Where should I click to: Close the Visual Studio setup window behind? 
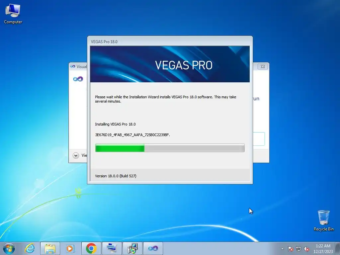(263, 66)
